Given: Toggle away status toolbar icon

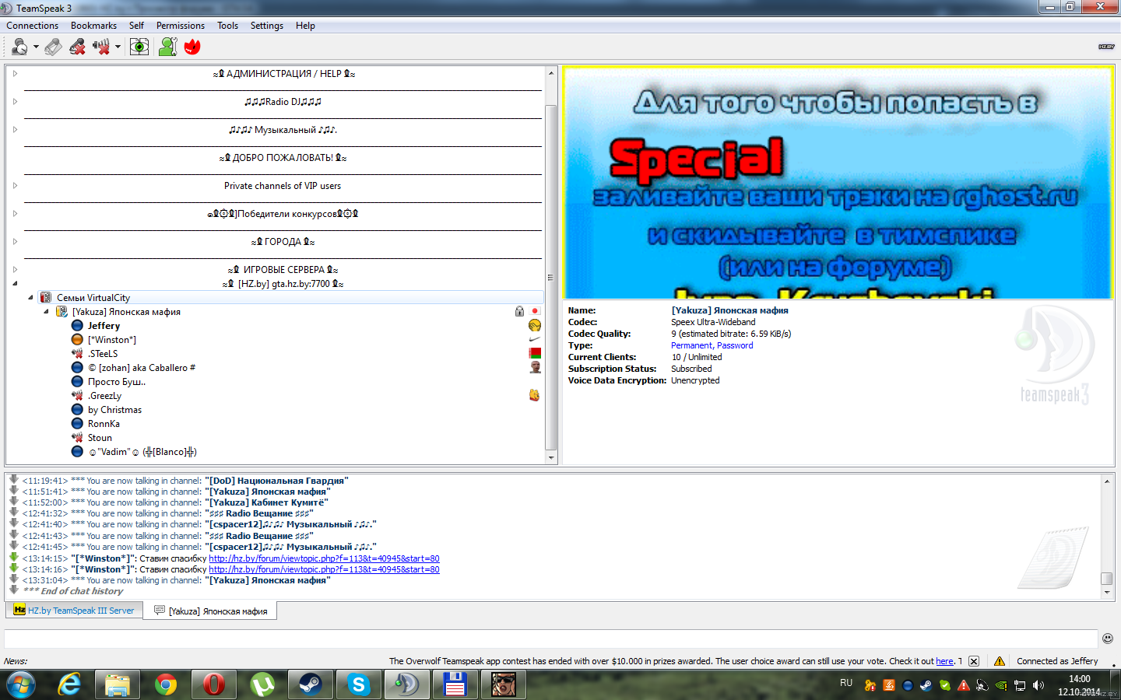Looking at the screenshot, I should tap(19, 47).
